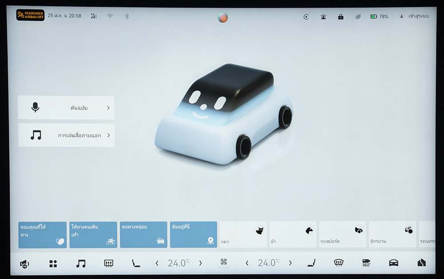444x279 pixels.
Task: Toggle Bluetooth in status bar
Action: coord(126,16)
